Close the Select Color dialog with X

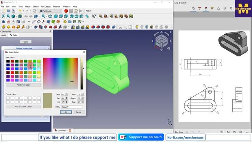(84, 52)
